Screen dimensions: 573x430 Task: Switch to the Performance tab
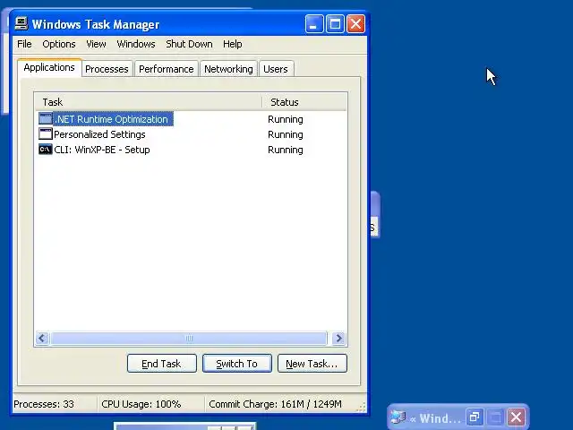coord(167,69)
